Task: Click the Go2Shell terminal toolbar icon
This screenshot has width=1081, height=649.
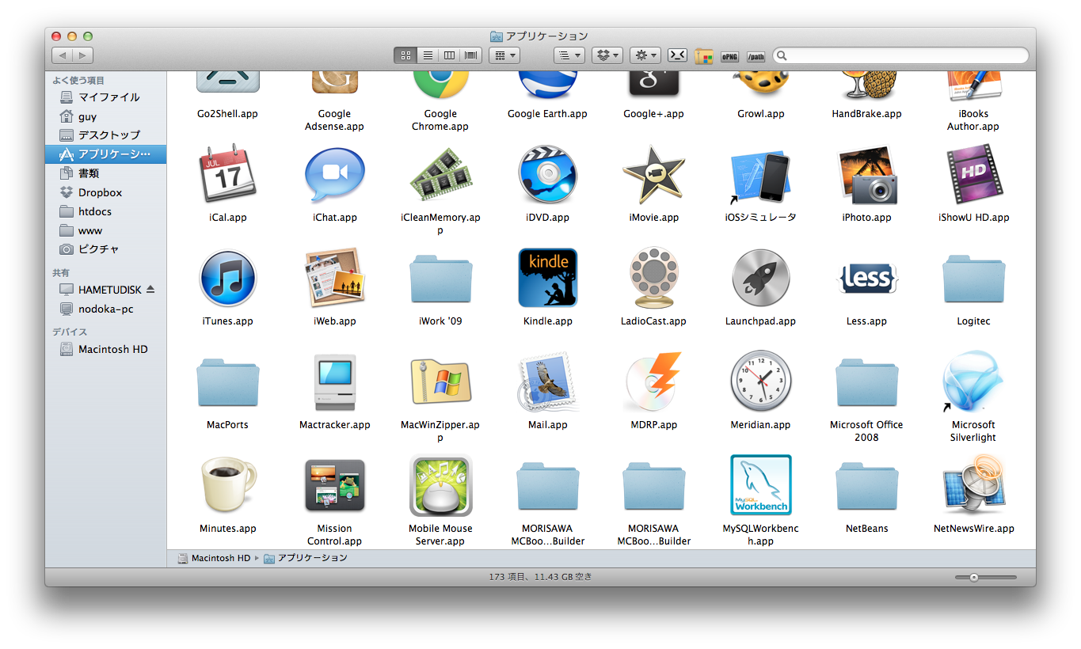Action: 677,55
